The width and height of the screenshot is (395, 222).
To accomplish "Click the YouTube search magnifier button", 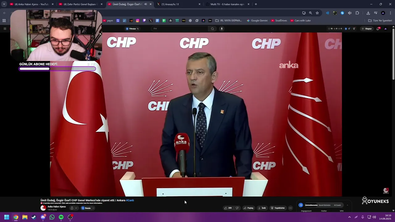I will (x=212, y=29).
